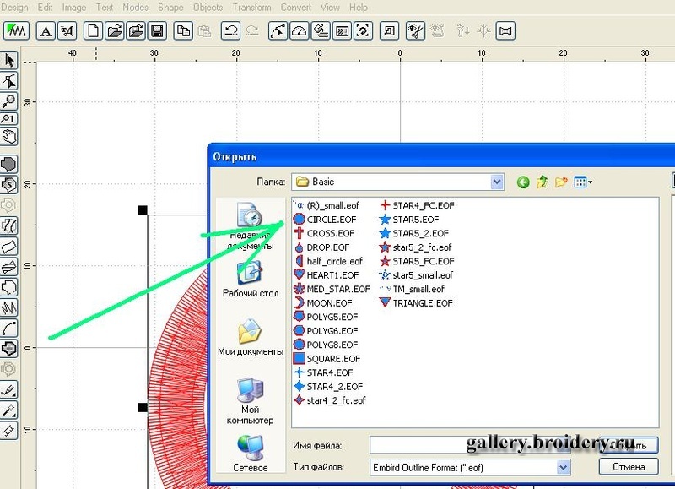The image size is (675, 489).
Task: Expand the Basic folder dropdown
Action: (x=497, y=182)
